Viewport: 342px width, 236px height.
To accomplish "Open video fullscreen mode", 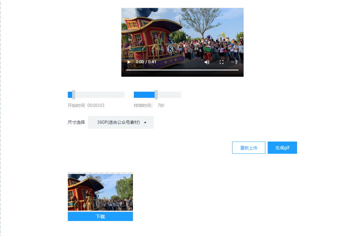I will click(221, 62).
